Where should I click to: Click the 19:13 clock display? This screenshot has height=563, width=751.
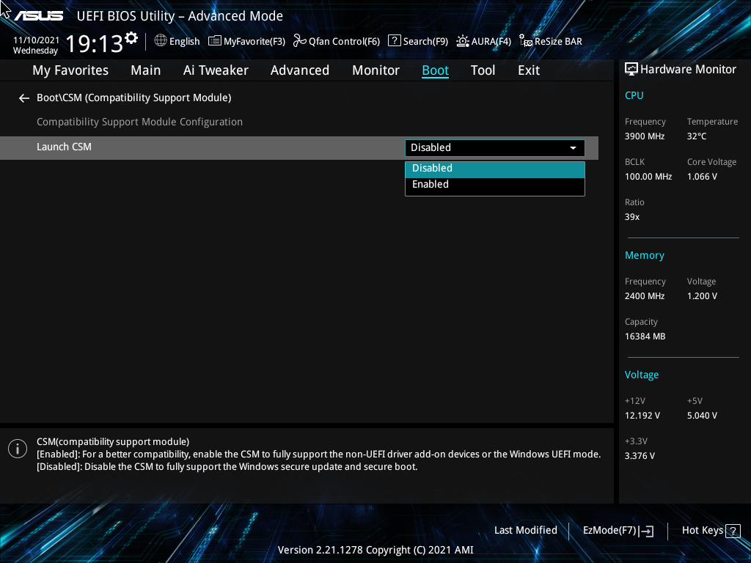[94, 44]
